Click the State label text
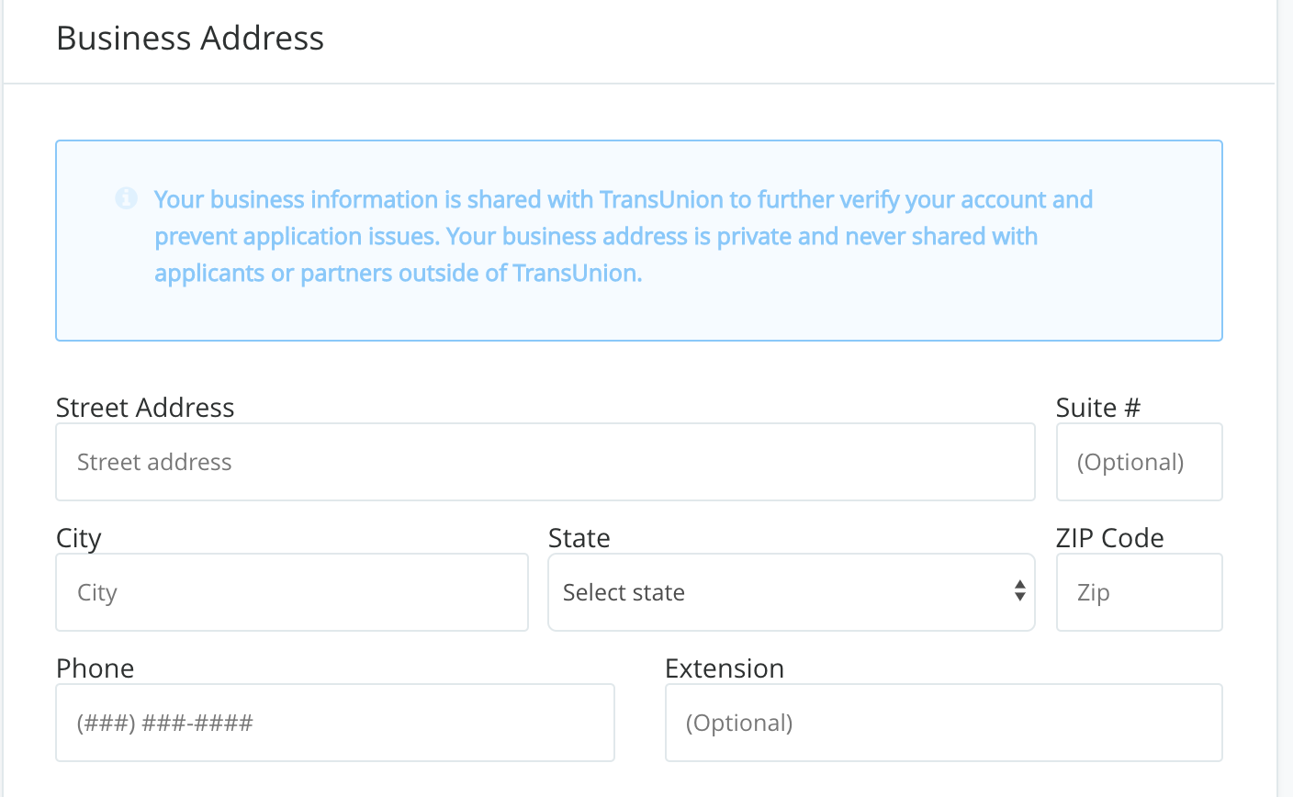The width and height of the screenshot is (1293, 797). (x=579, y=538)
